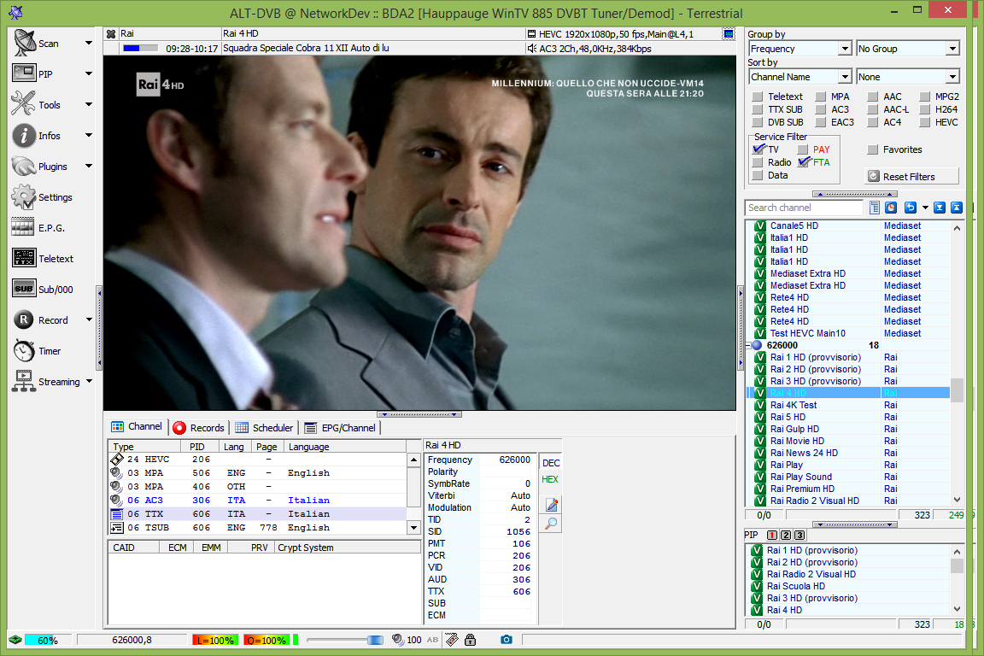Viewport: 984px width, 656px height.
Task: Open the Tools wrench icon
Action: (24, 104)
